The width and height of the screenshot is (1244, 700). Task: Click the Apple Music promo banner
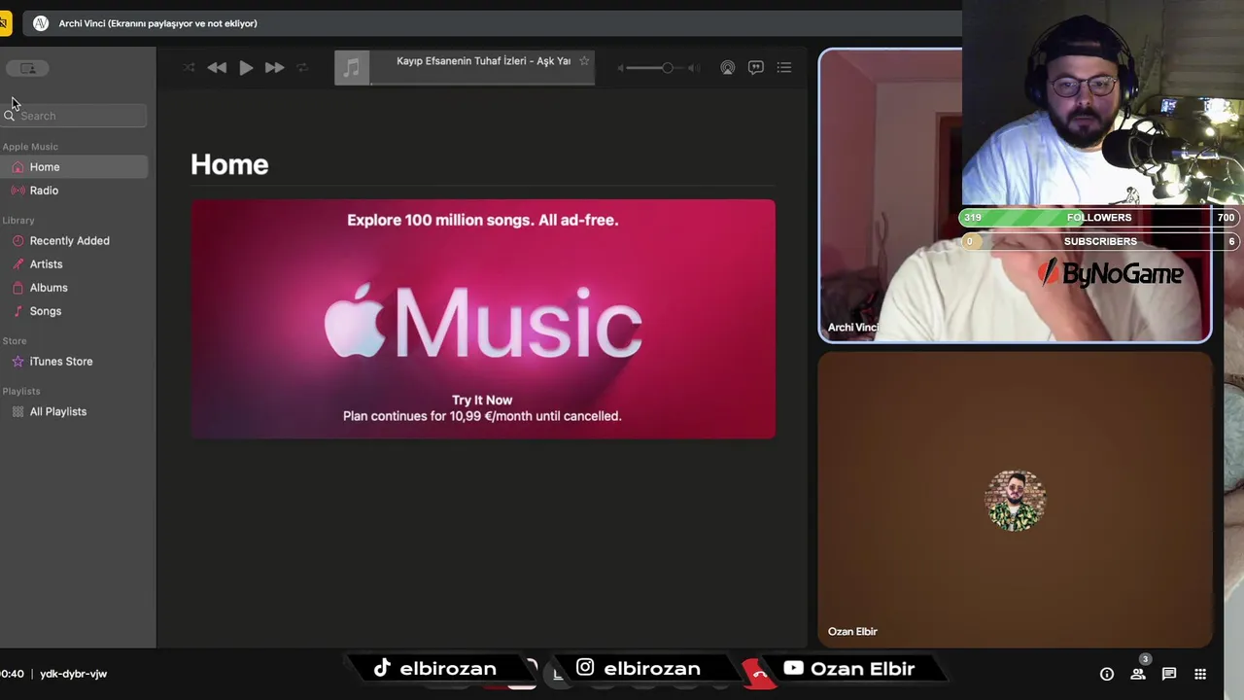click(x=483, y=319)
